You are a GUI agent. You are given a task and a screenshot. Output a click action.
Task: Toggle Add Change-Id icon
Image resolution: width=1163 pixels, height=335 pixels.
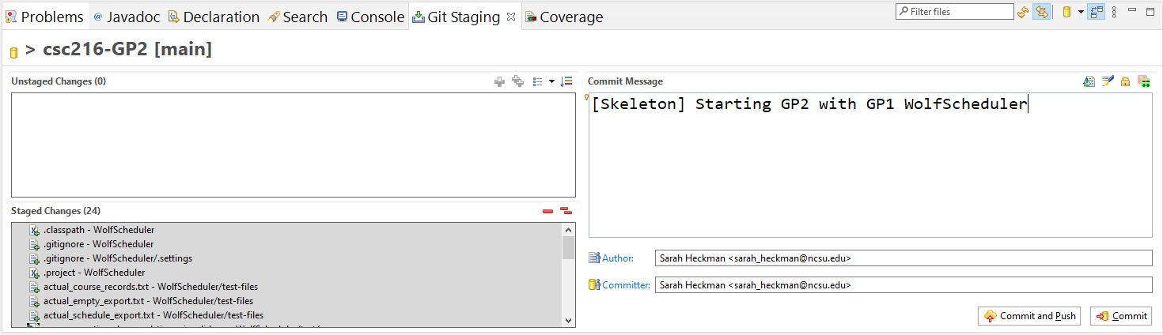(1144, 81)
